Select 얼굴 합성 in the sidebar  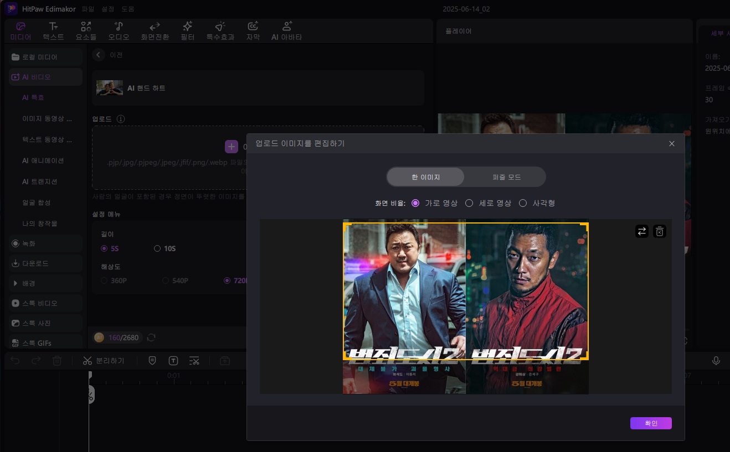(37, 202)
